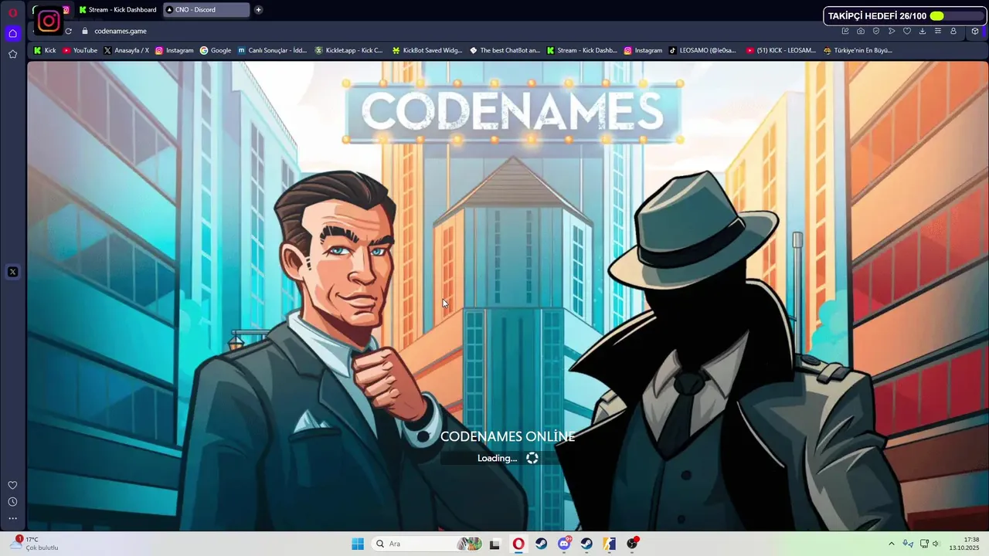Open the 17°C weather widget

34,544
